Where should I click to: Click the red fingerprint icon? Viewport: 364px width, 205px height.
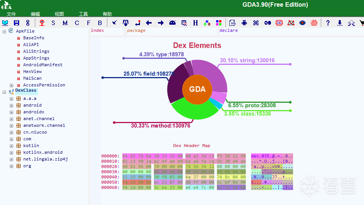coord(314,23)
